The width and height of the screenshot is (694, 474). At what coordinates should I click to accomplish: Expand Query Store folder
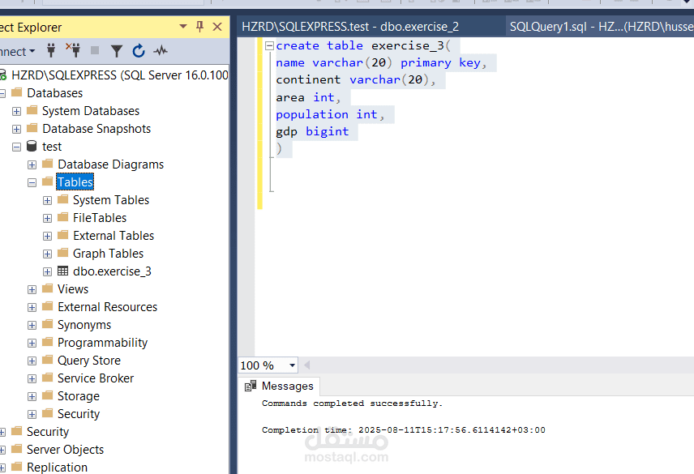coord(32,361)
